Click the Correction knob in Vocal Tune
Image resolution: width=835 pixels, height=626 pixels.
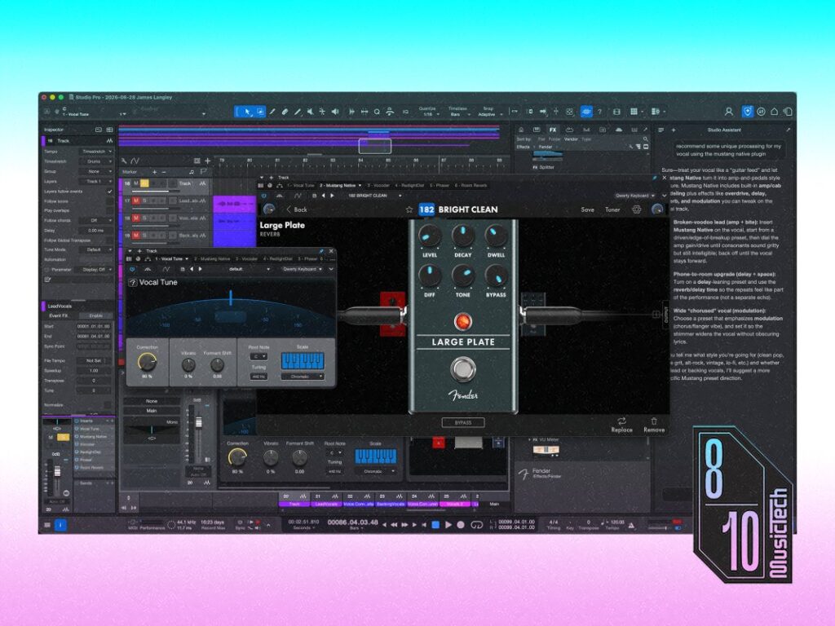click(147, 361)
